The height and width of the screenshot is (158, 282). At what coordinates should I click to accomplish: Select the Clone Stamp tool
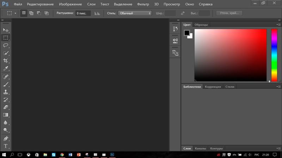point(6,92)
